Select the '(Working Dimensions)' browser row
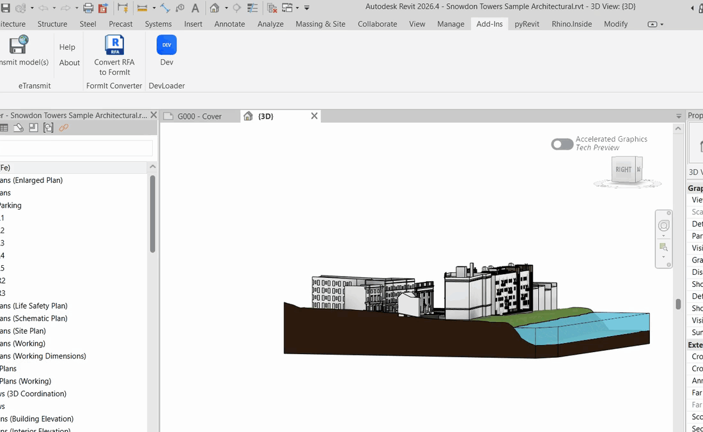The image size is (703, 432). point(73,356)
